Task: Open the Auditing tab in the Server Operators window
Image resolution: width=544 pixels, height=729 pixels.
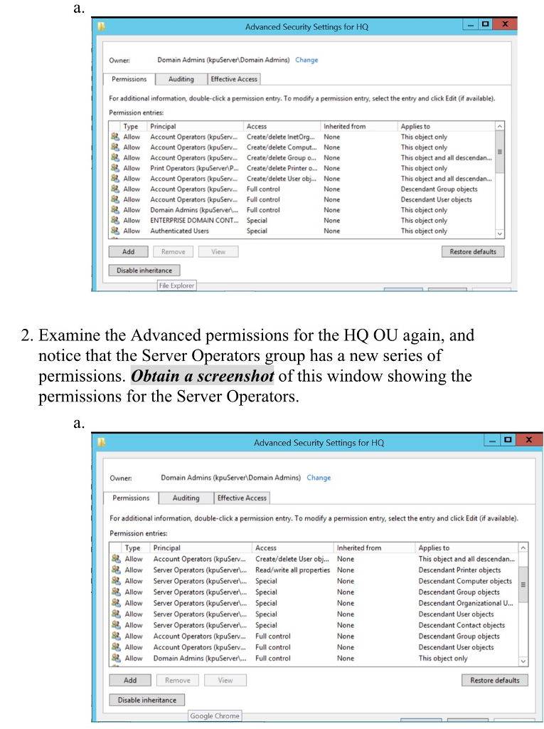Action: (x=186, y=498)
